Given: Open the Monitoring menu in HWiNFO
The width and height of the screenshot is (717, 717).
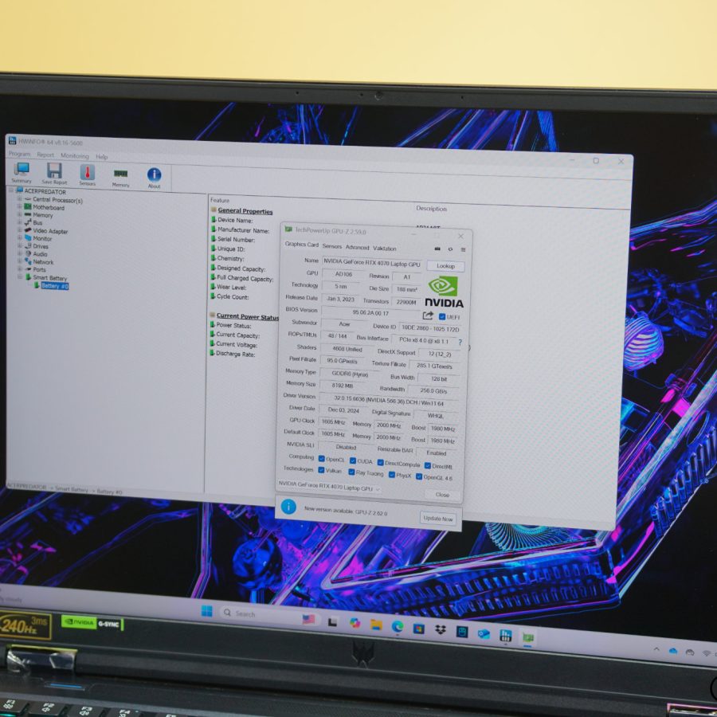Looking at the screenshot, I should (75, 155).
